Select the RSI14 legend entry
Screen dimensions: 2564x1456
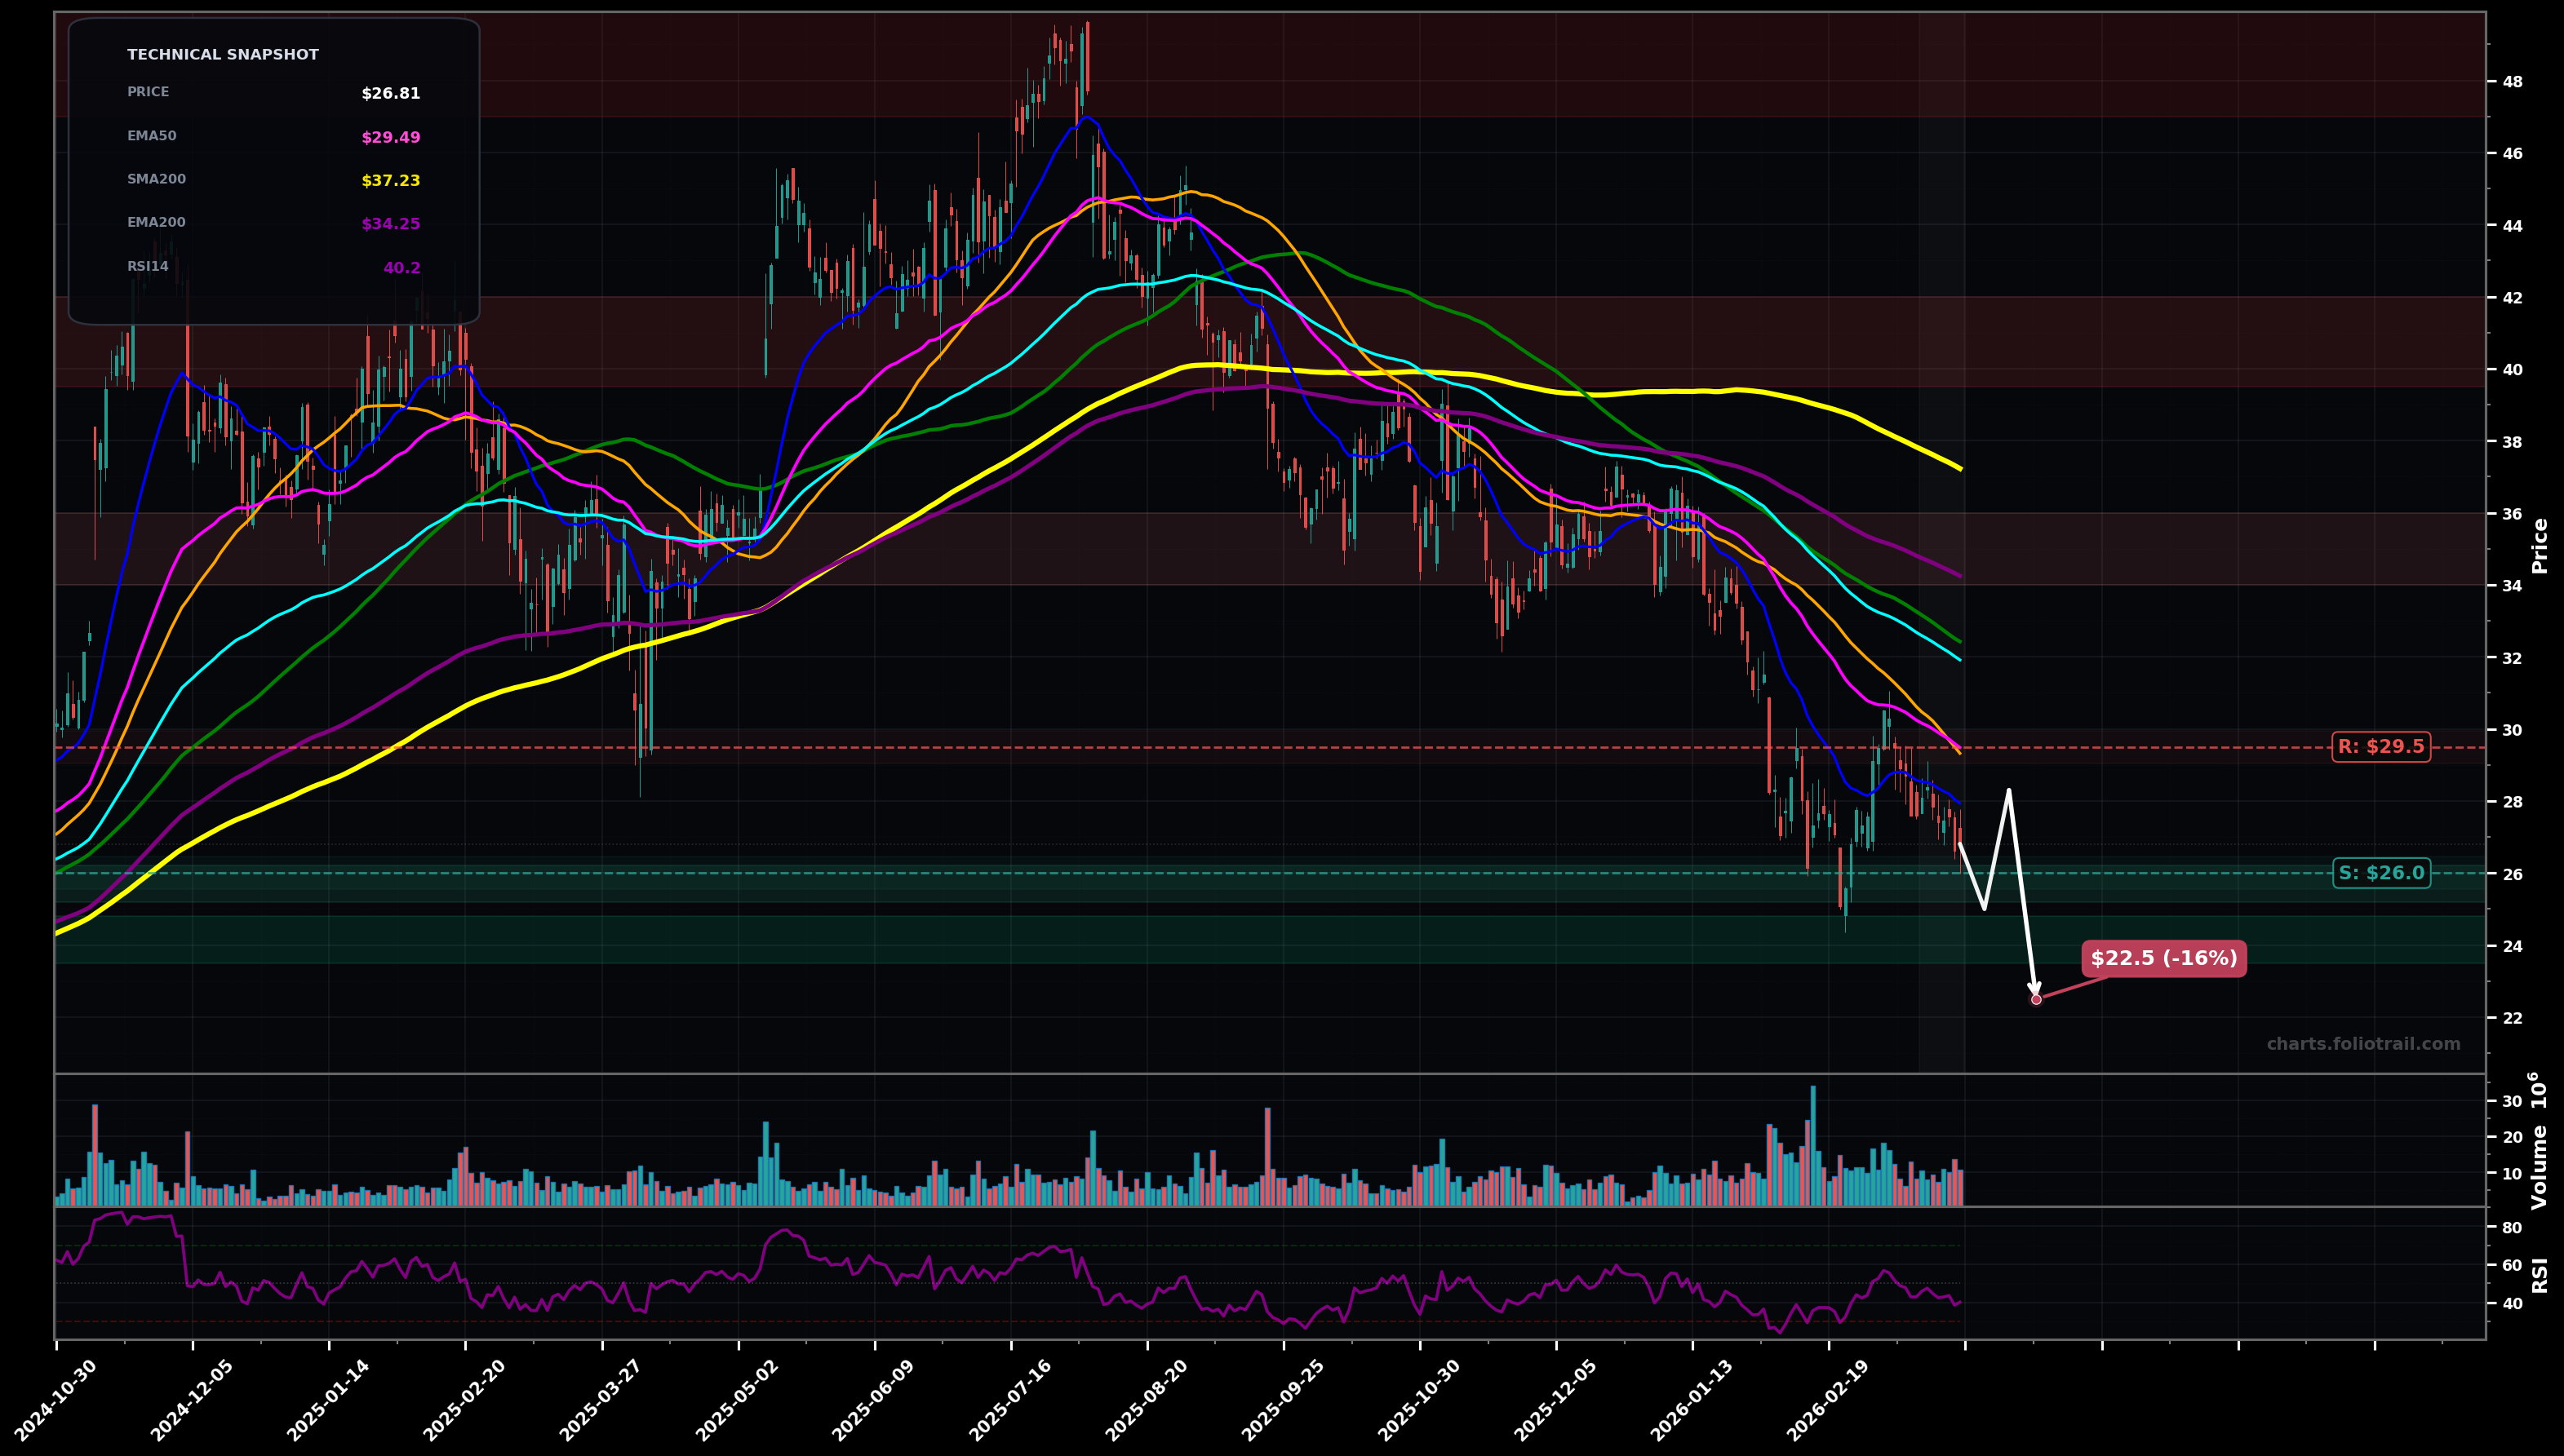coord(146,266)
